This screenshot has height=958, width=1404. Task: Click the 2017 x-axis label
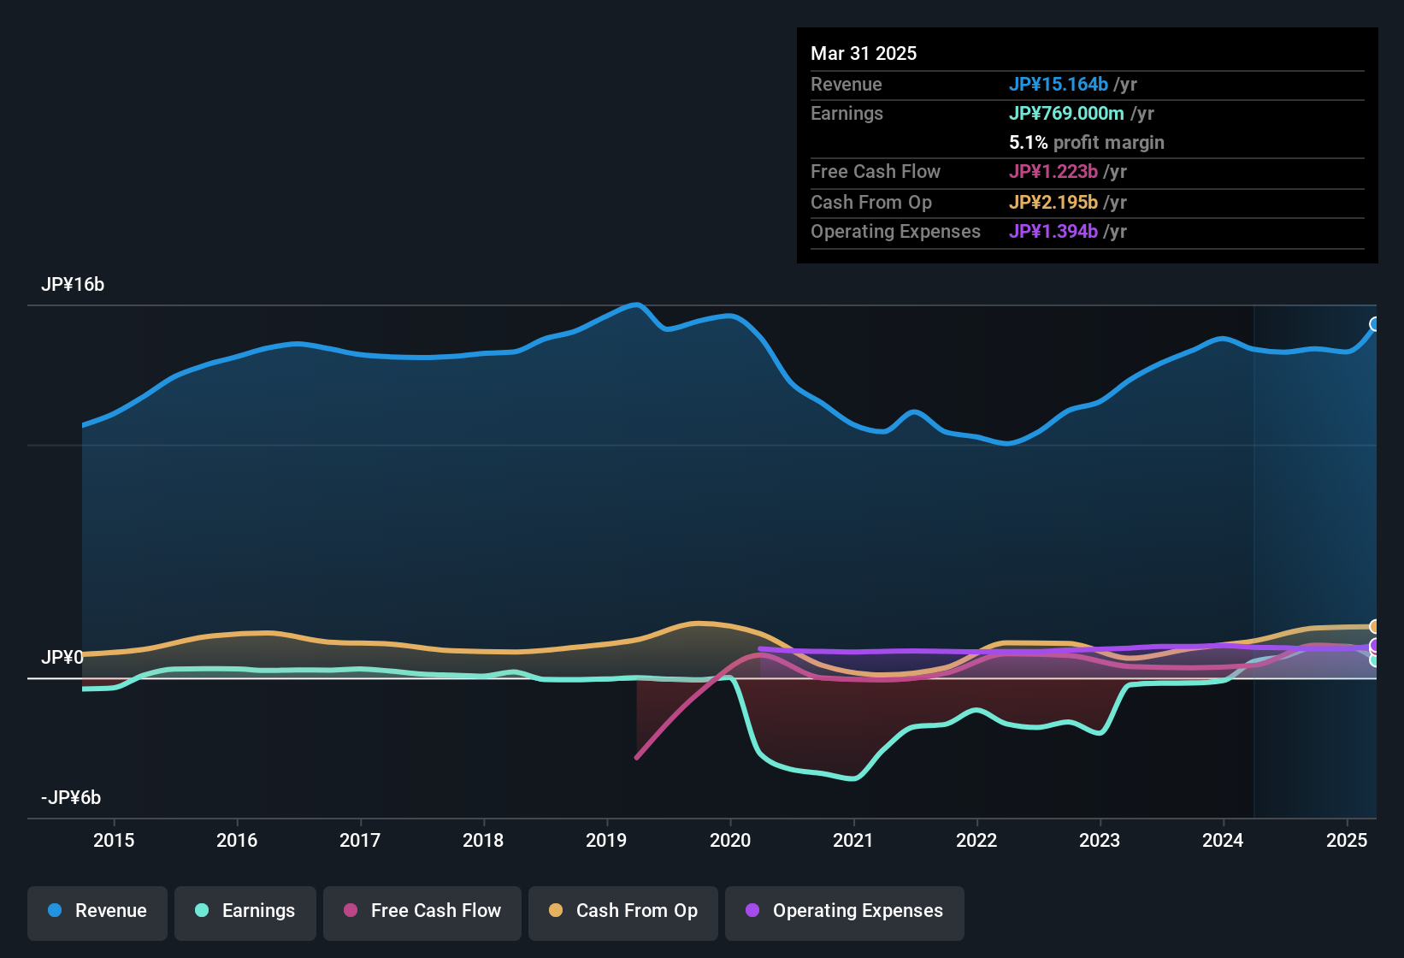[x=360, y=840]
